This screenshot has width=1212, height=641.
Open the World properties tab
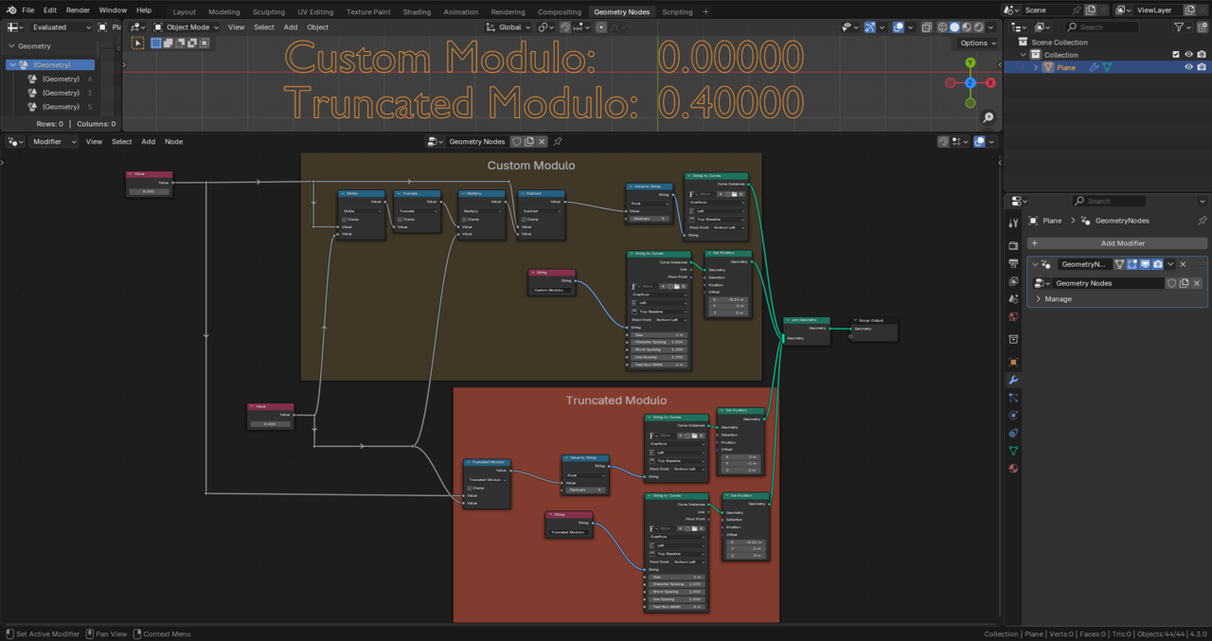pyautogui.click(x=1013, y=317)
